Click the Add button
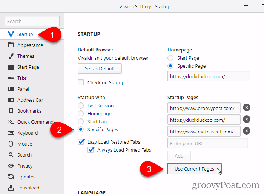The height and width of the screenshot is (194, 264). 179,156
